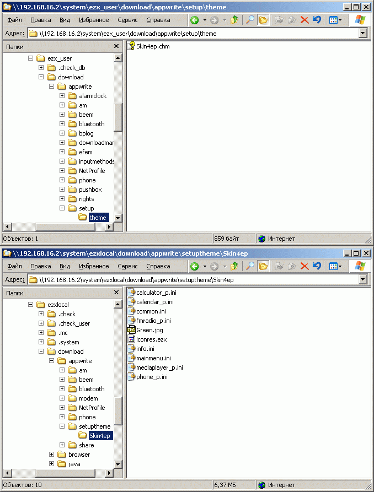
Task: Select iconres.ezx file
Action: coord(147,339)
